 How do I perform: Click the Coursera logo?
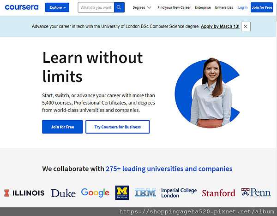(x=22, y=7)
